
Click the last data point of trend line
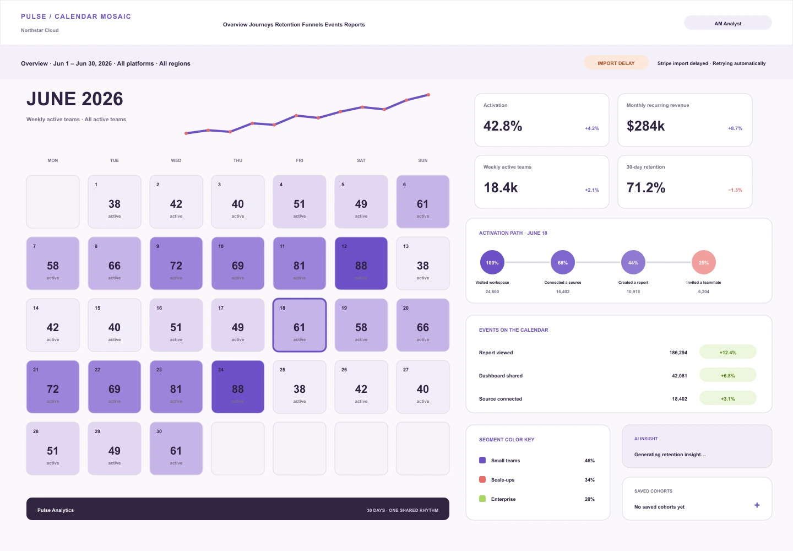coord(428,95)
